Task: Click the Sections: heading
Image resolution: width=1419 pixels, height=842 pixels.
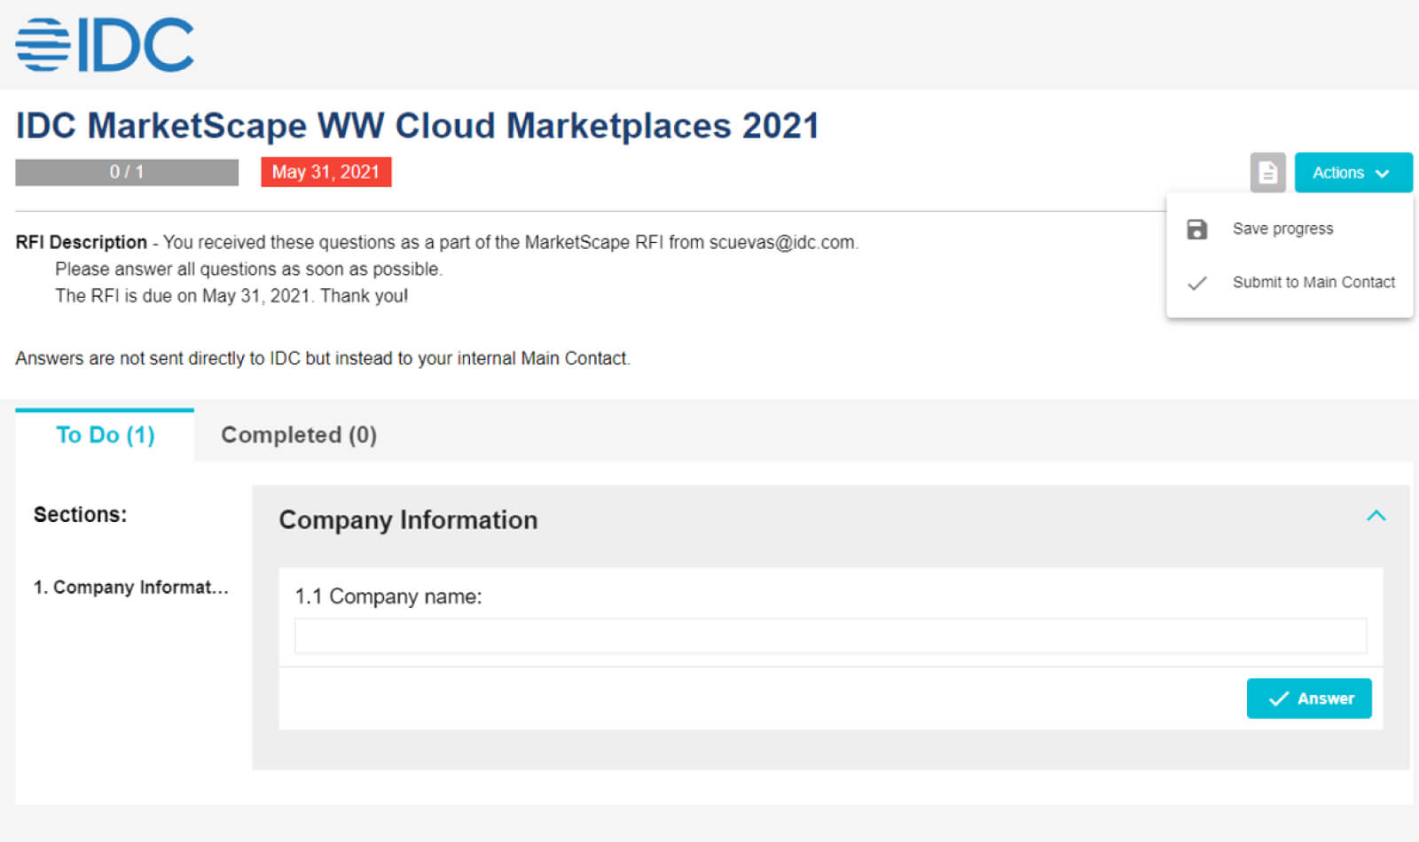Action: tap(80, 515)
